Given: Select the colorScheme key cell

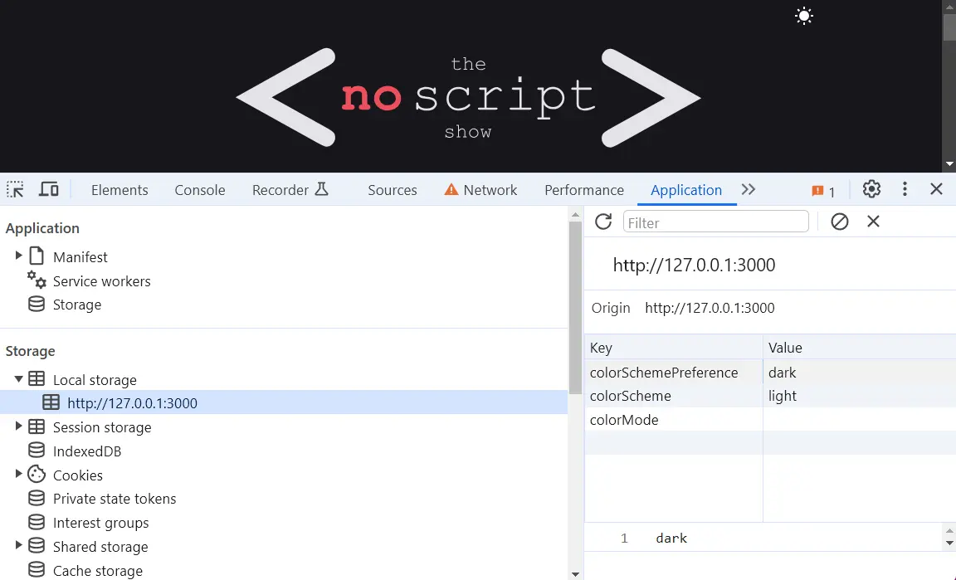Looking at the screenshot, I should point(674,396).
